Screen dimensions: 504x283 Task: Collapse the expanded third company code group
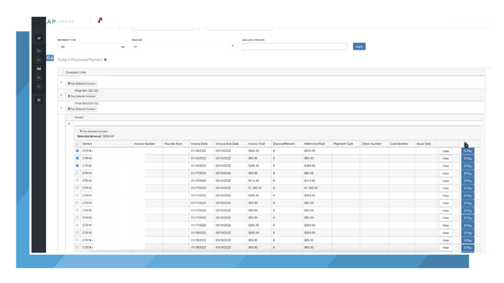tap(61, 108)
